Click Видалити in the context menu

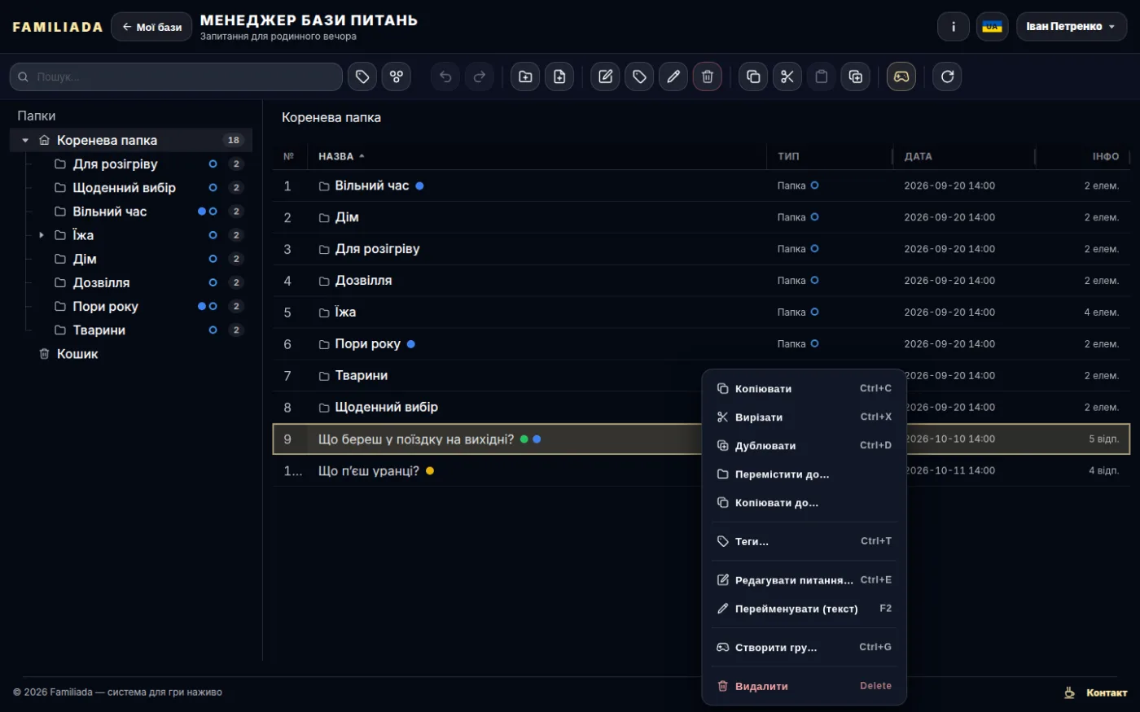pos(805,686)
